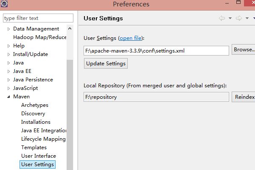Click the Reindex button
The image size is (255, 170).
click(x=244, y=97)
